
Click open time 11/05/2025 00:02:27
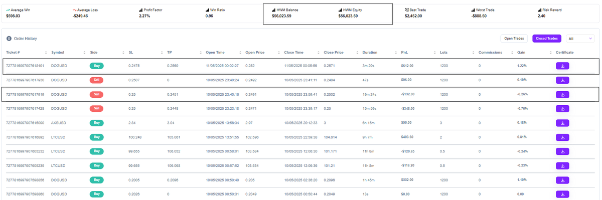coord(222,66)
